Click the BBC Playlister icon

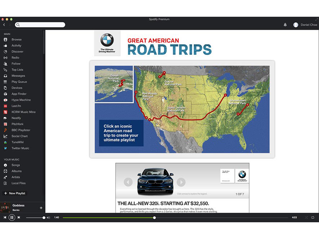click(6, 130)
